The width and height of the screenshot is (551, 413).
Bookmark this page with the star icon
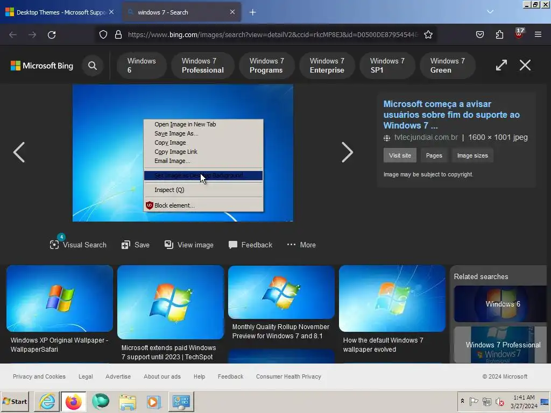pyautogui.click(x=428, y=35)
